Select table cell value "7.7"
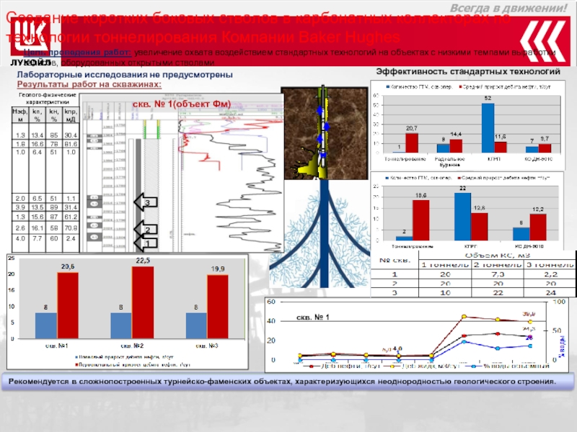The width and height of the screenshot is (577, 432). click(37, 238)
